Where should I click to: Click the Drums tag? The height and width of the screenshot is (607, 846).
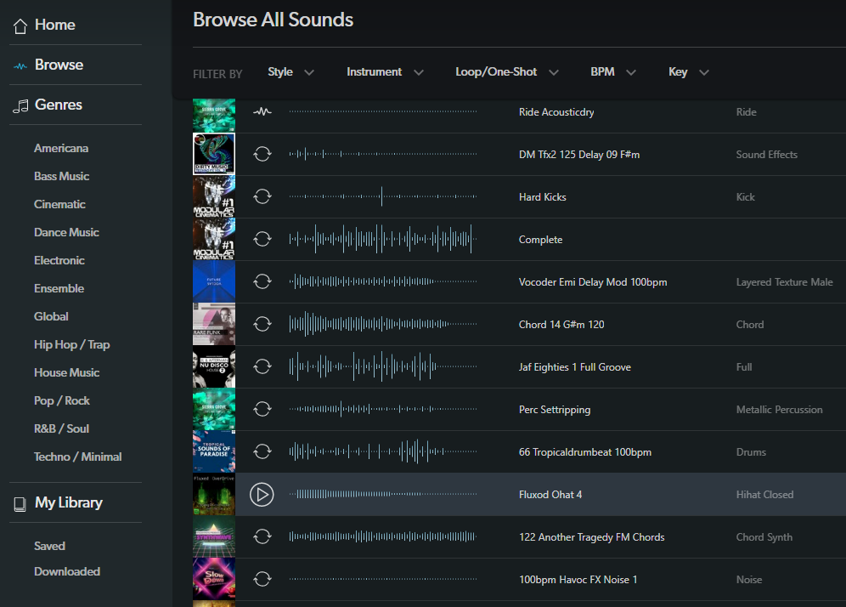751,452
